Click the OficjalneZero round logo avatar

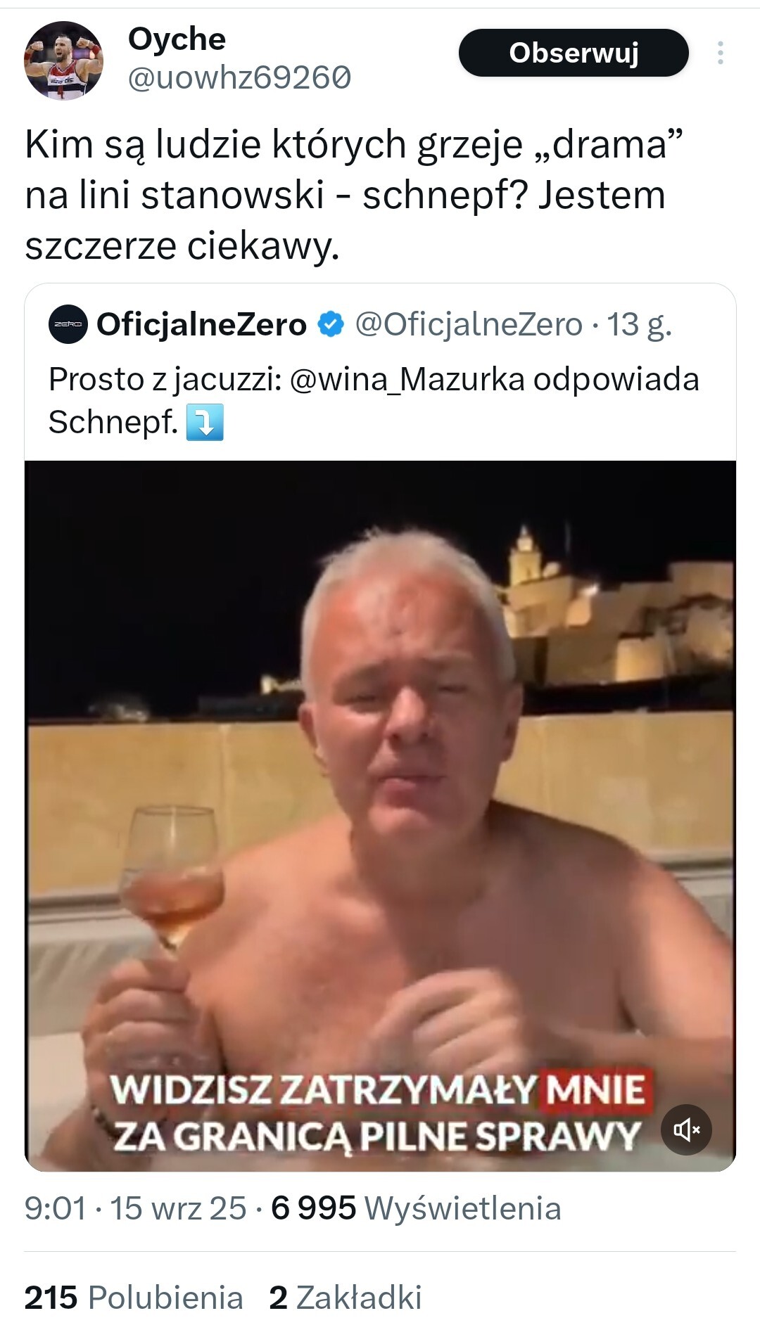click(68, 324)
